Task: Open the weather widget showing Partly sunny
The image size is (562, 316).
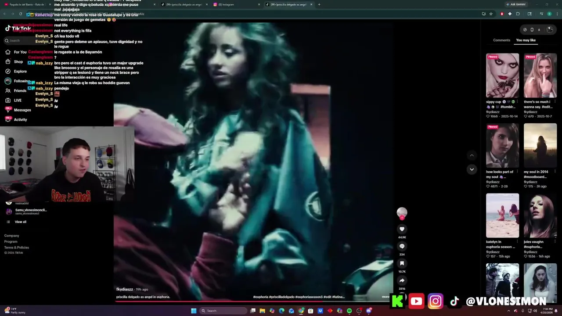Action: [15, 311]
